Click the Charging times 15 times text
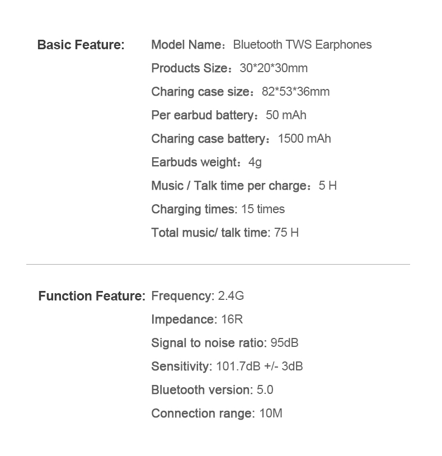This screenshot has width=442, height=456. tap(218, 209)
